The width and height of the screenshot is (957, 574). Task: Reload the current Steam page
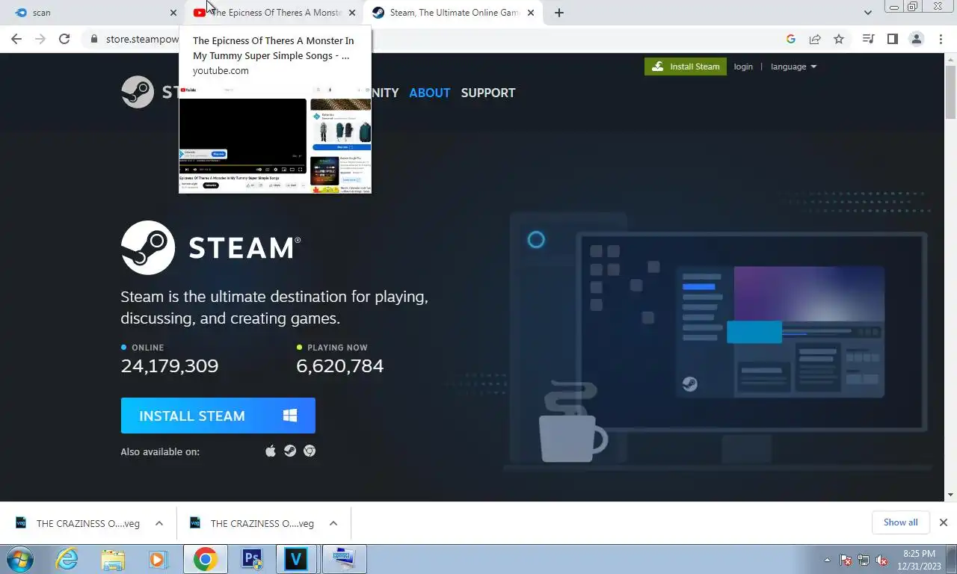point(64,40)
